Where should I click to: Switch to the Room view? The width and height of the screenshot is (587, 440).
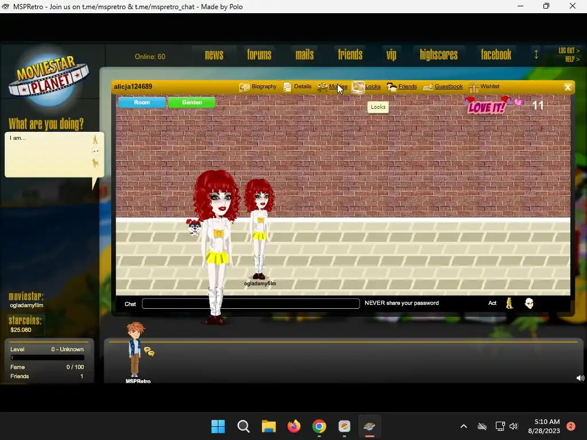(x=142, y=102)
